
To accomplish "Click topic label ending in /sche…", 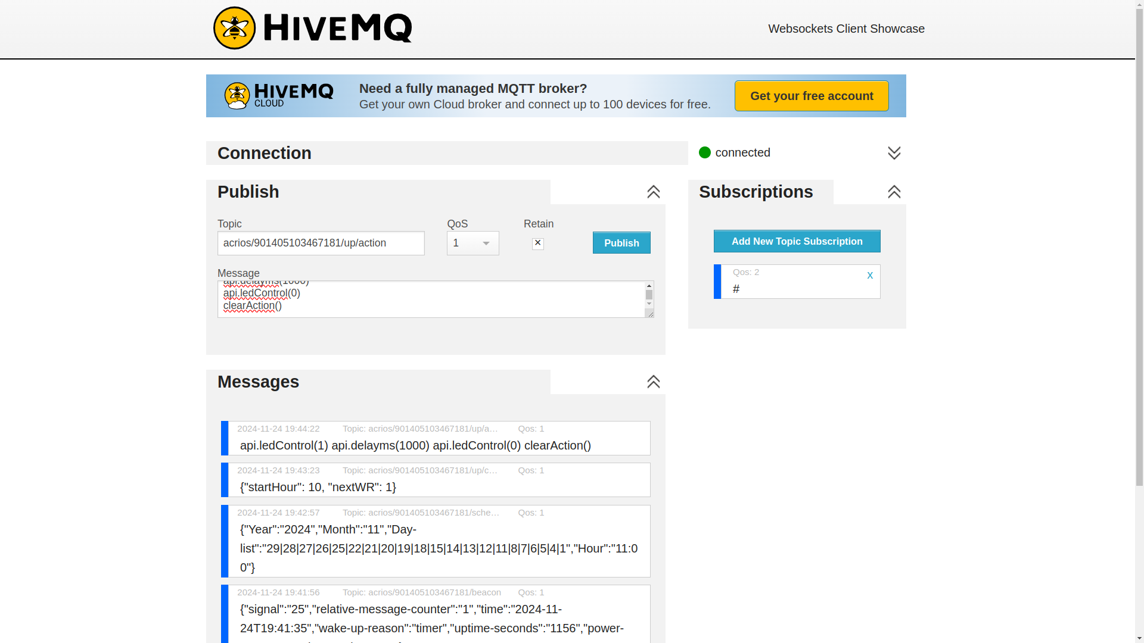I will click(x=421, y=513).
